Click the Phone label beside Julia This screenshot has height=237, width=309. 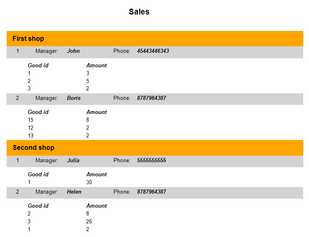click(x=122, y=161)
